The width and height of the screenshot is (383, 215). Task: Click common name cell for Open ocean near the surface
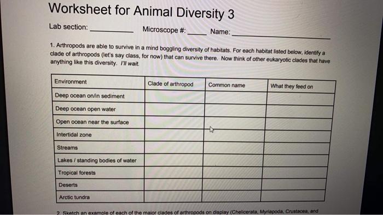(x=235, y=123)
